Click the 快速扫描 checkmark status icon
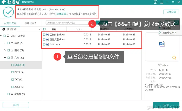This screenshot has width=182, height=111. click(4, 29)
